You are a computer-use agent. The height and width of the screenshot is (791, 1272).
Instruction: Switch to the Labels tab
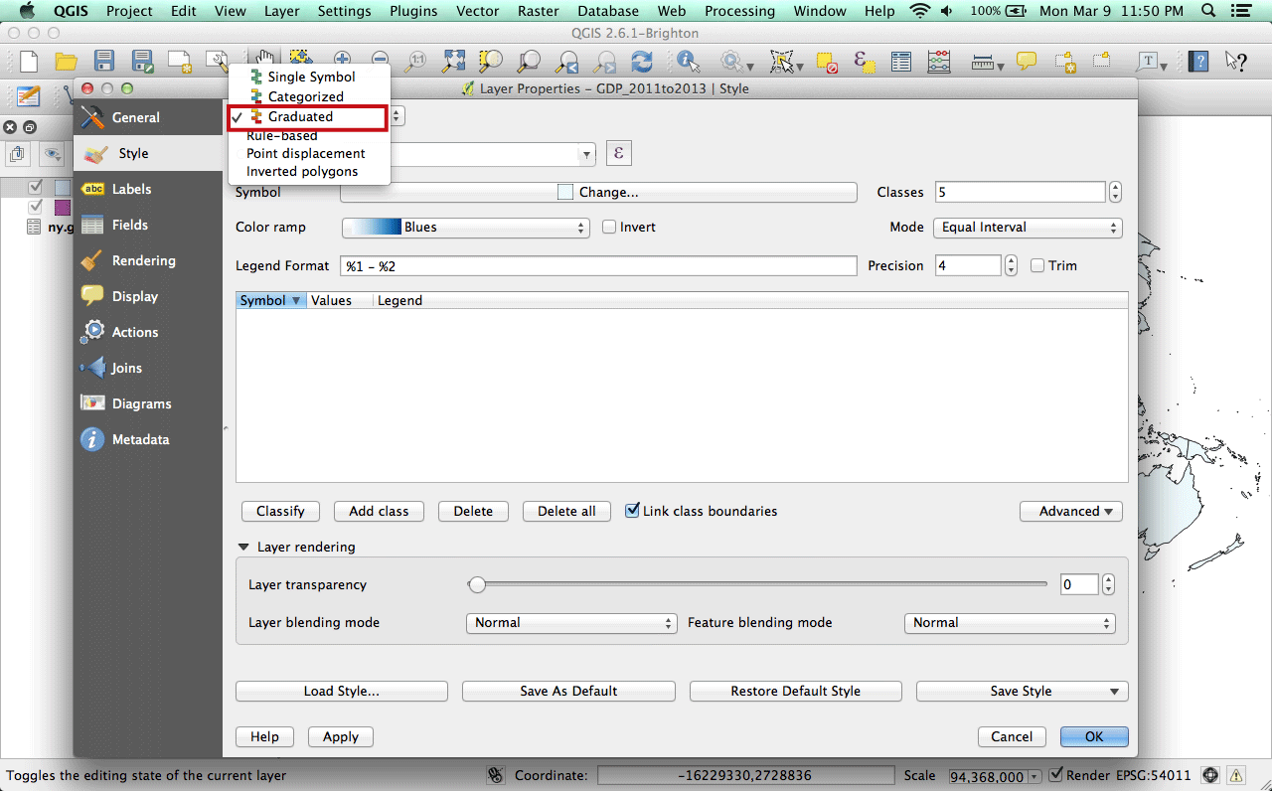tap(148, 189)
